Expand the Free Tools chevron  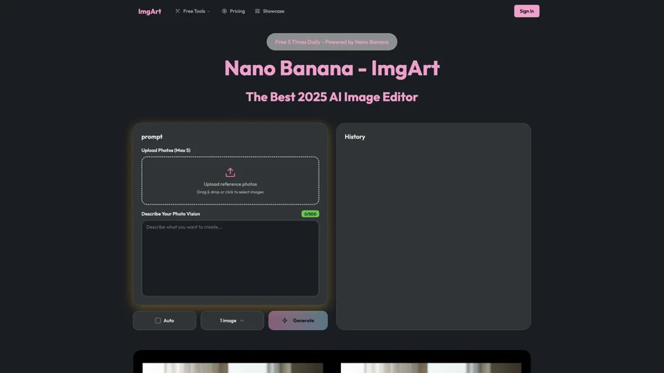click(x=208, y=12)
